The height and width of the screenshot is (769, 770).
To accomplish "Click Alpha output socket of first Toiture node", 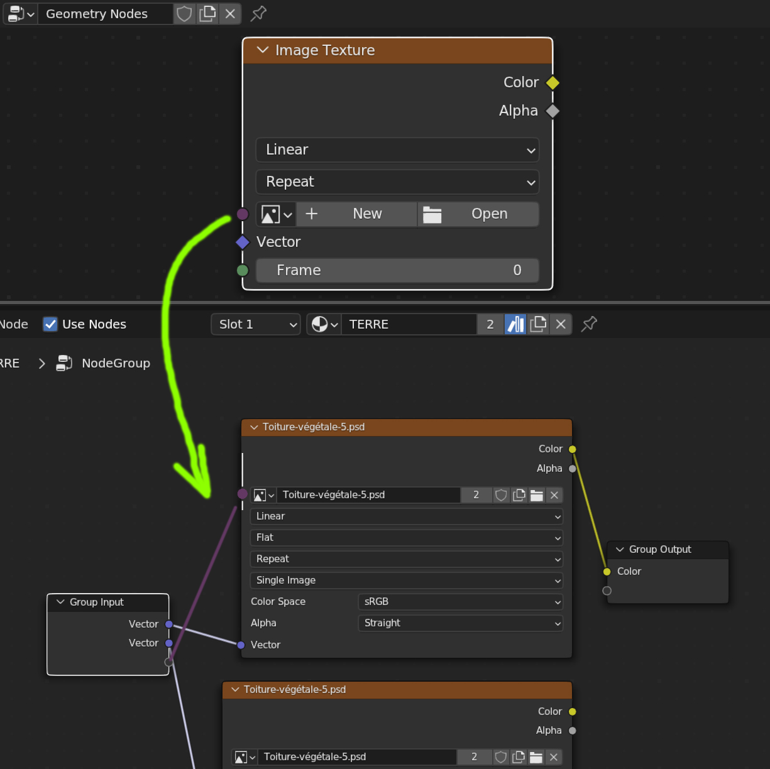I will 573,469.
